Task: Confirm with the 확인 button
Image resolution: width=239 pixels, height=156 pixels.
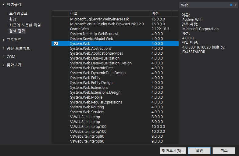Action: click(x=199, y=151)
